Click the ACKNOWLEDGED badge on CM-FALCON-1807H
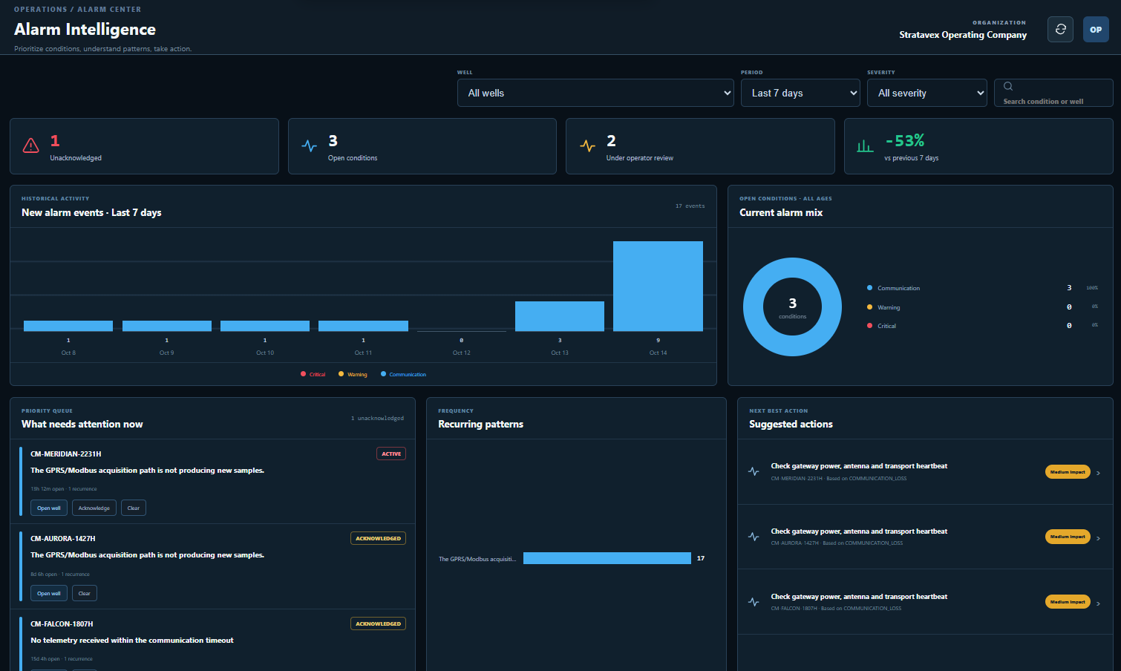Screen dimensions: 1121x671 (378, 623)
